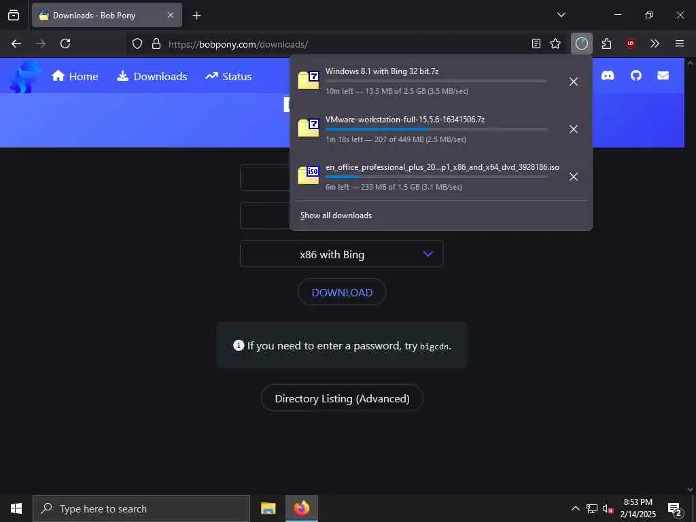Cancel the en_office_professional_plus ISO download
696x522 pixels.
coord(574,177)
